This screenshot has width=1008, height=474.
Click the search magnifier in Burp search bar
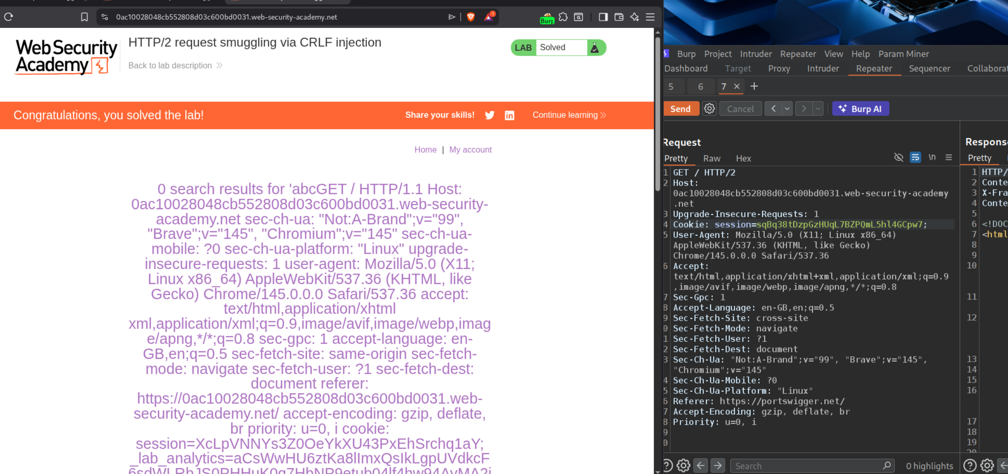coord(887,465)
